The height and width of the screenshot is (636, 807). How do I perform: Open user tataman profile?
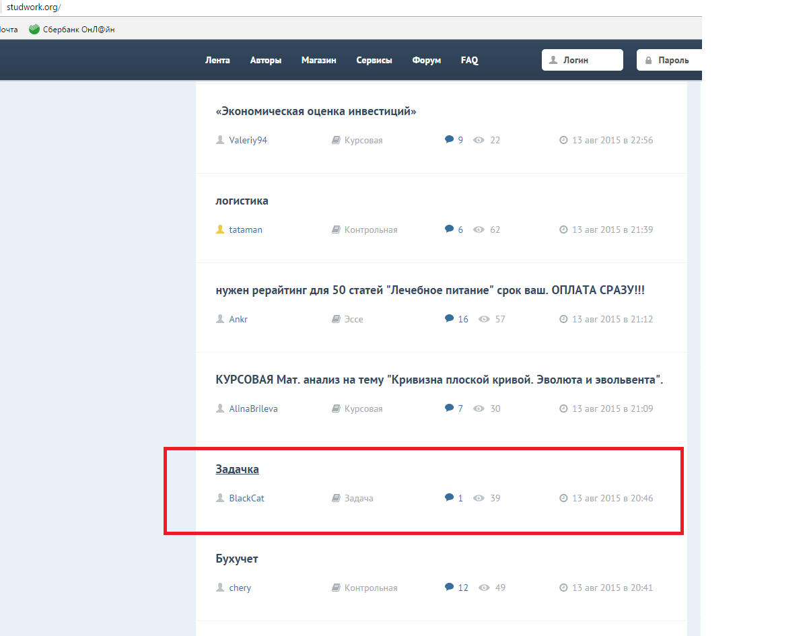click(246, 229)
